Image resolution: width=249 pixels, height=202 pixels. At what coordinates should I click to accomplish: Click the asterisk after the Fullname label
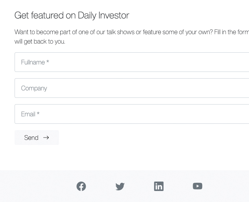[x=48, y=62]
